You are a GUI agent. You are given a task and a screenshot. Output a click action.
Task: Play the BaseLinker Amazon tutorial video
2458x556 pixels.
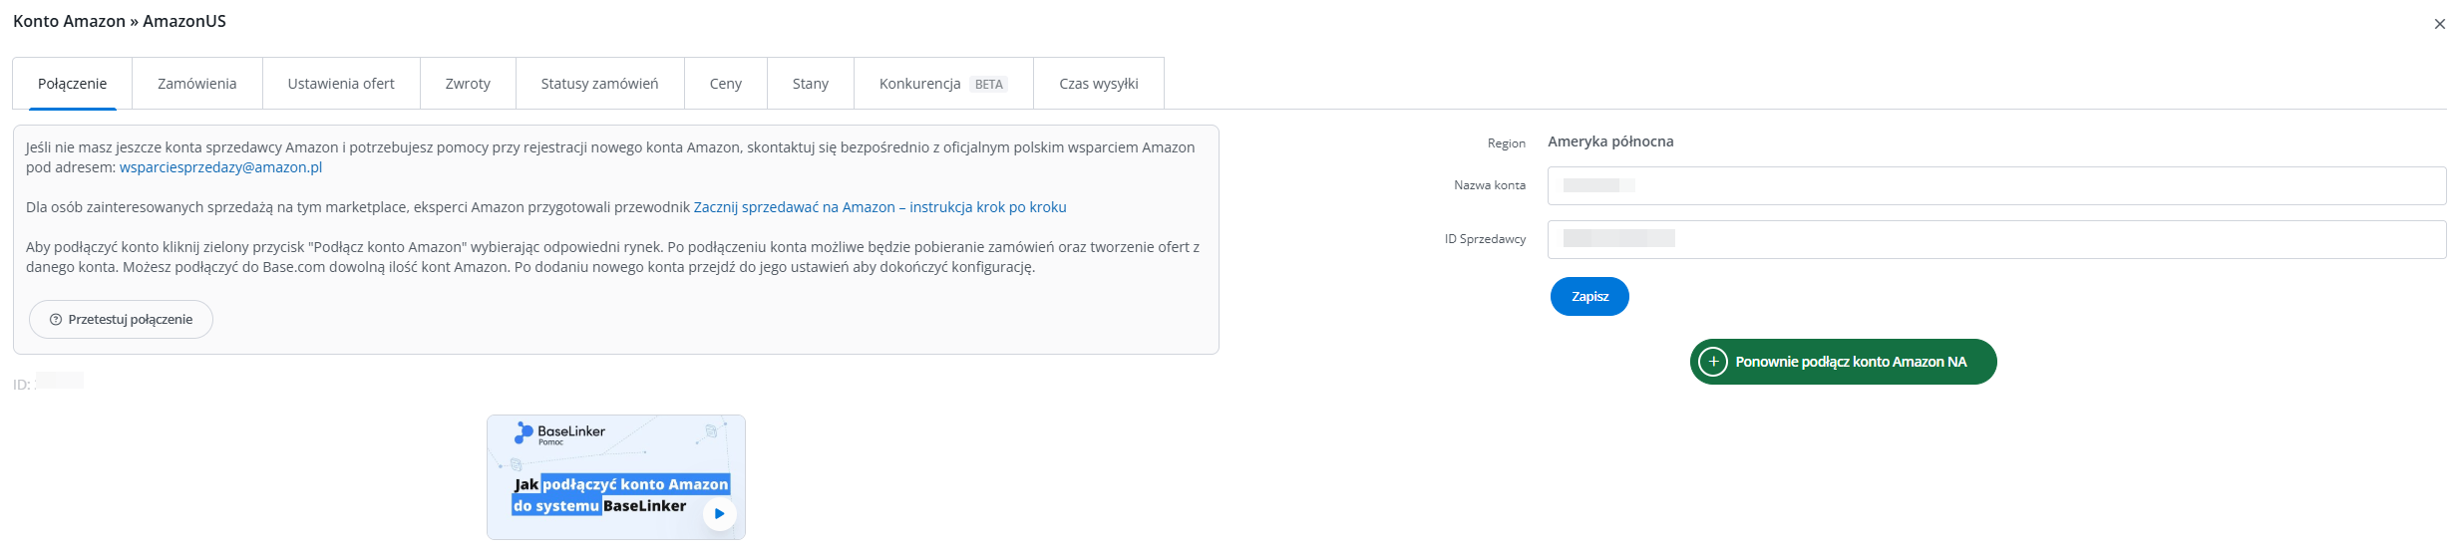[719, 514]
